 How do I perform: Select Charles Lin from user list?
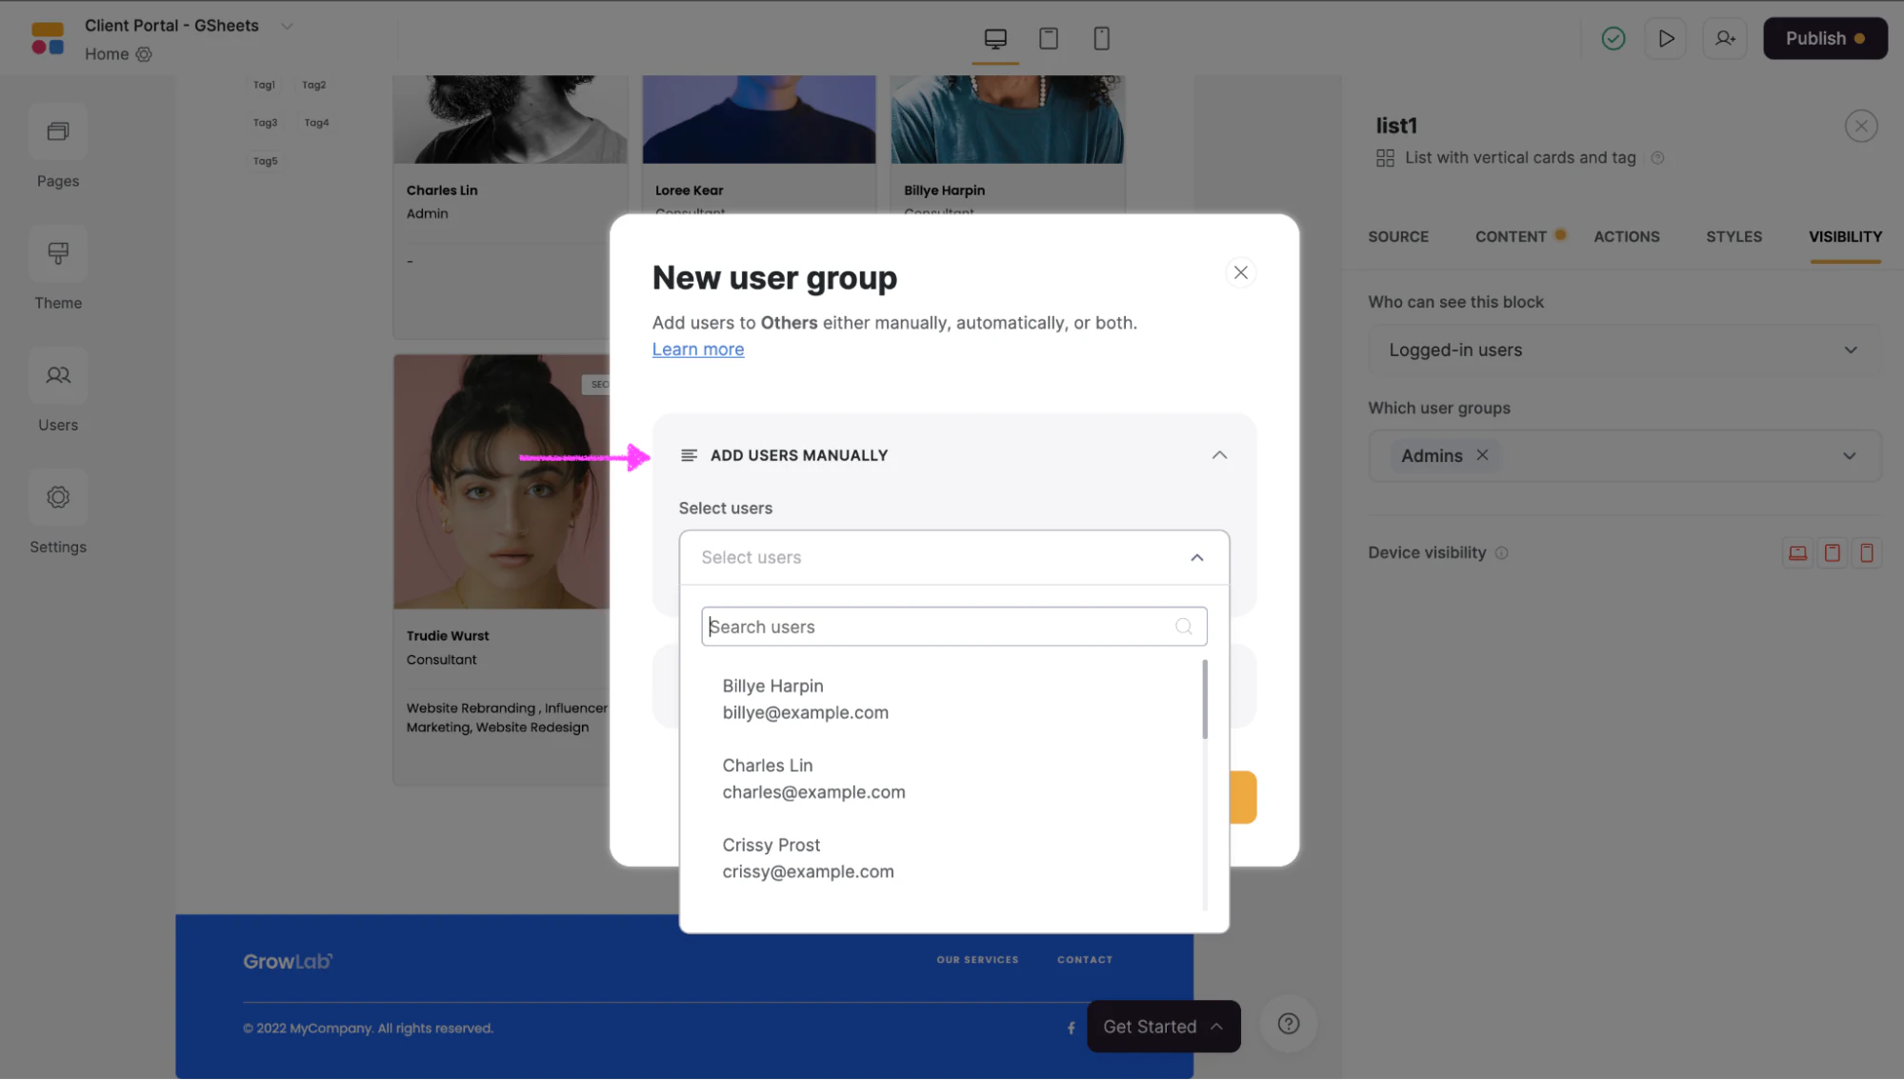(x=954, y=779)
